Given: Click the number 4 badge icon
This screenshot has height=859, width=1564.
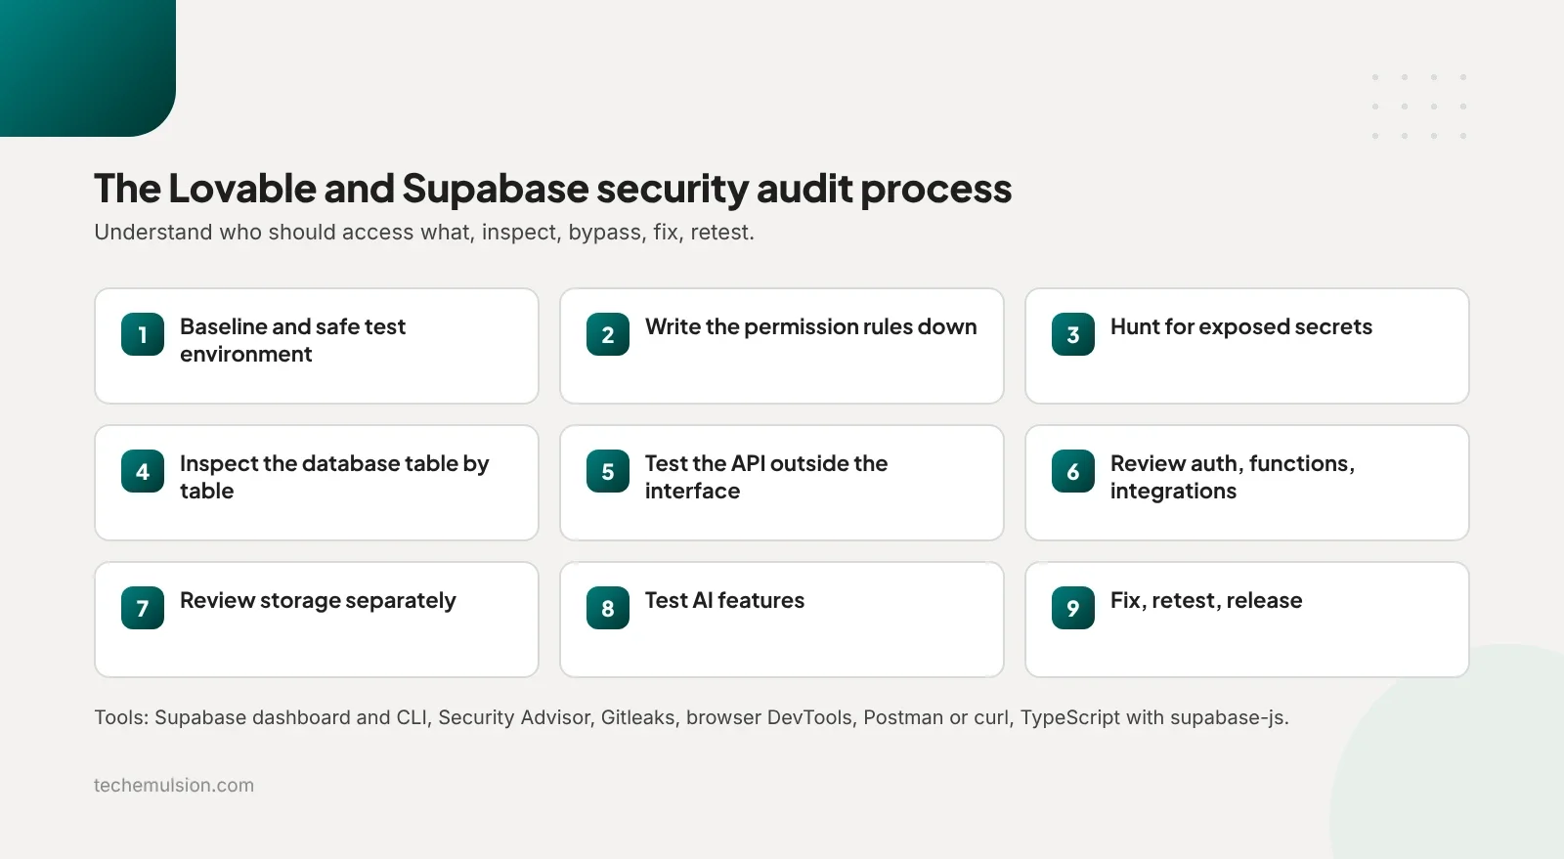Looking at the screenshot, I should coord(143,471).
